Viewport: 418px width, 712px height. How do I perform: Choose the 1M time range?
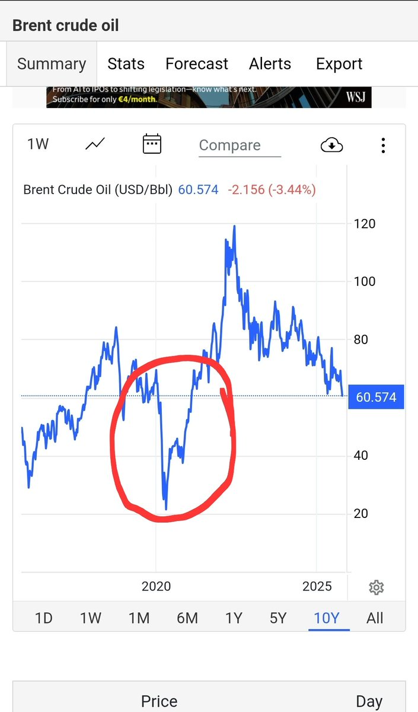pos(139,618)
